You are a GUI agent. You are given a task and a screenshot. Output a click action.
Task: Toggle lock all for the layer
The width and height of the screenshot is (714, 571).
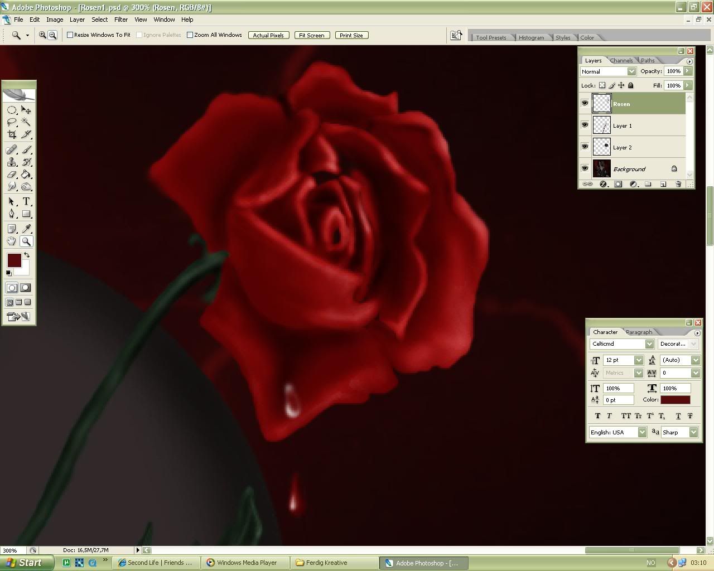pyautogui.click(x=631, y=85)
